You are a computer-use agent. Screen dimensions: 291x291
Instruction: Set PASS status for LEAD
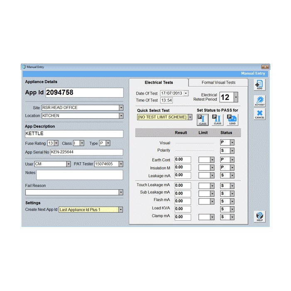point(232,120)
